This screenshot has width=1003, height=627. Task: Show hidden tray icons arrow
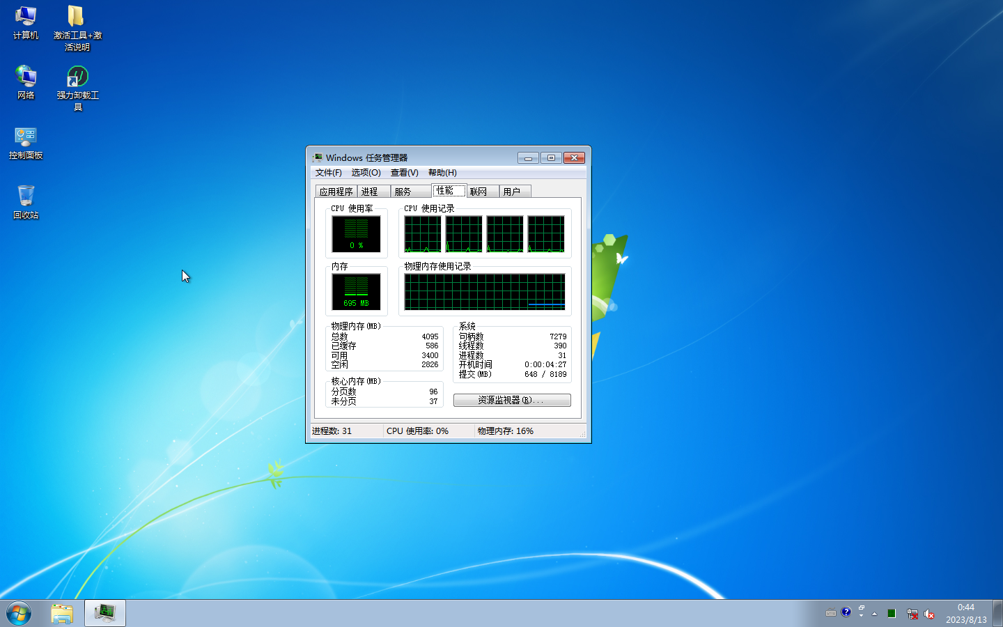874,614
